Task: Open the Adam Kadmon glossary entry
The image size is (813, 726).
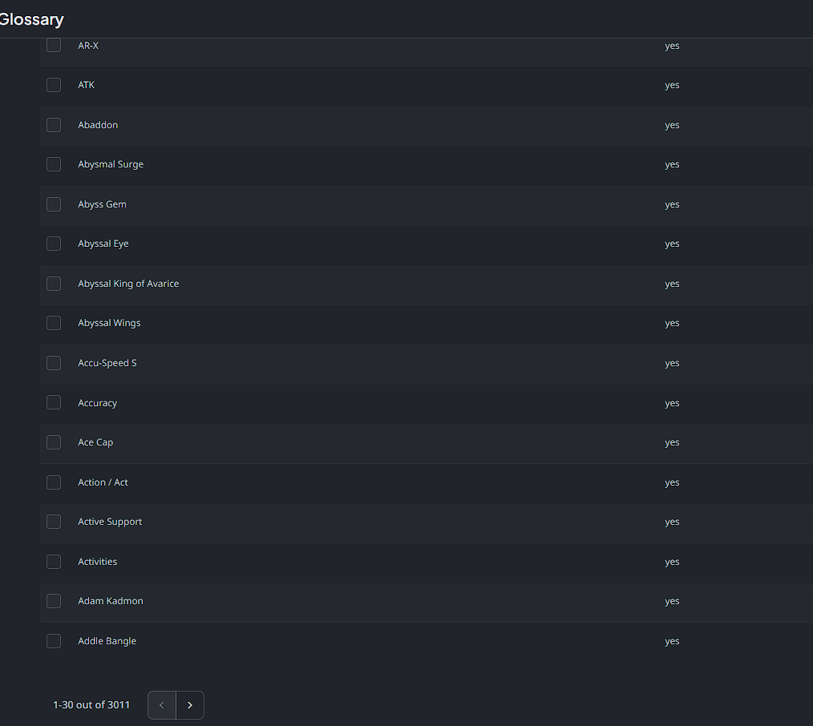Action: tap(111, 601)
